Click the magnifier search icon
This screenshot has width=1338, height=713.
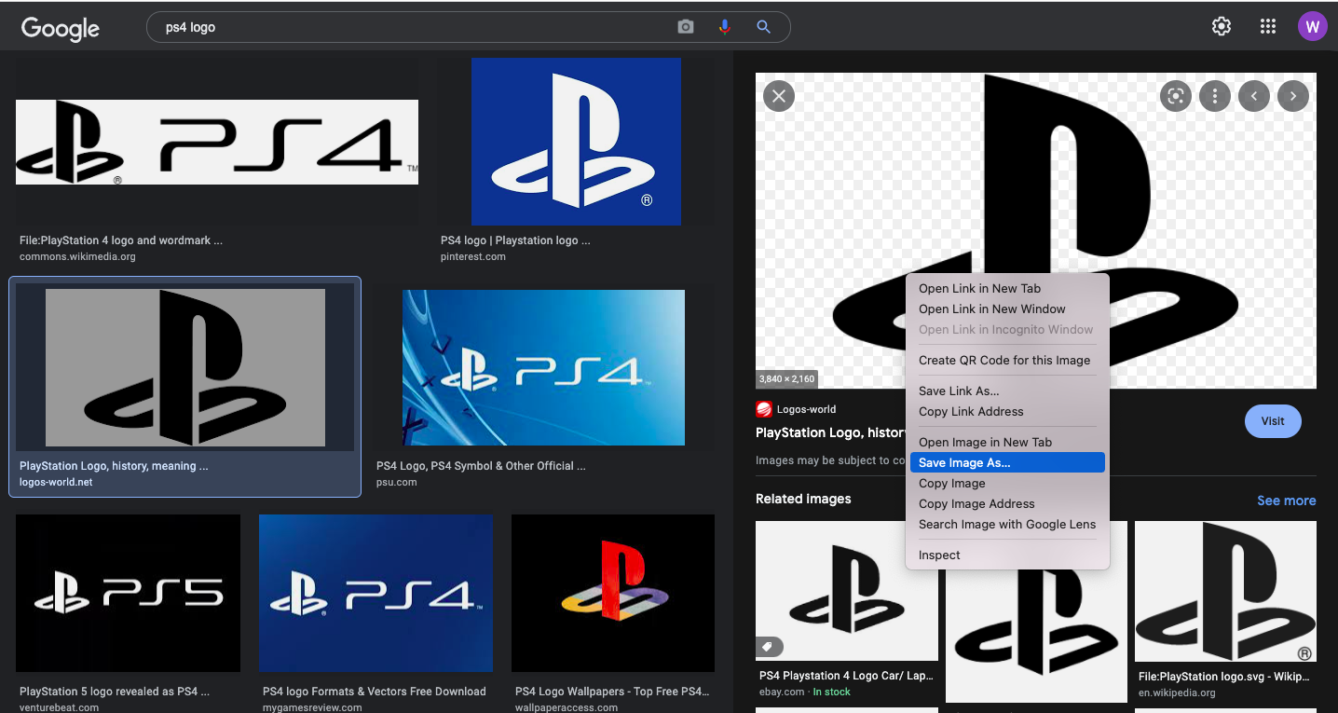(x=763, y=27)
